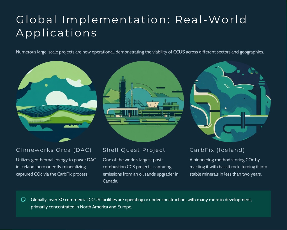Click the CarbFix (Iceland) heading
287x230 pixels.
click(217, 150)
